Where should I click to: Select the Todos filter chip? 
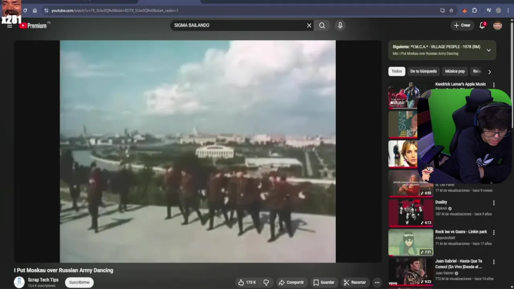click(x=397, y=71)
